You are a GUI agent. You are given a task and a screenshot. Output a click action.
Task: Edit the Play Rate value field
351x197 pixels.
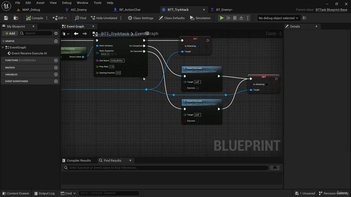[111, 67]
